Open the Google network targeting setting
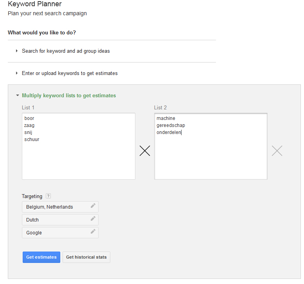 [x=34, y=233]
